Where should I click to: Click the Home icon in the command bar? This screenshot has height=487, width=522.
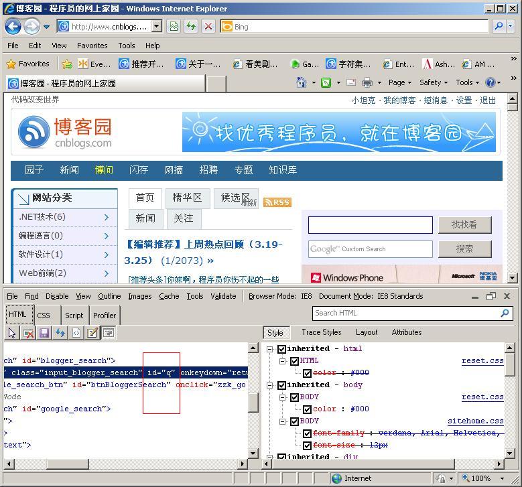pos(302,82)
